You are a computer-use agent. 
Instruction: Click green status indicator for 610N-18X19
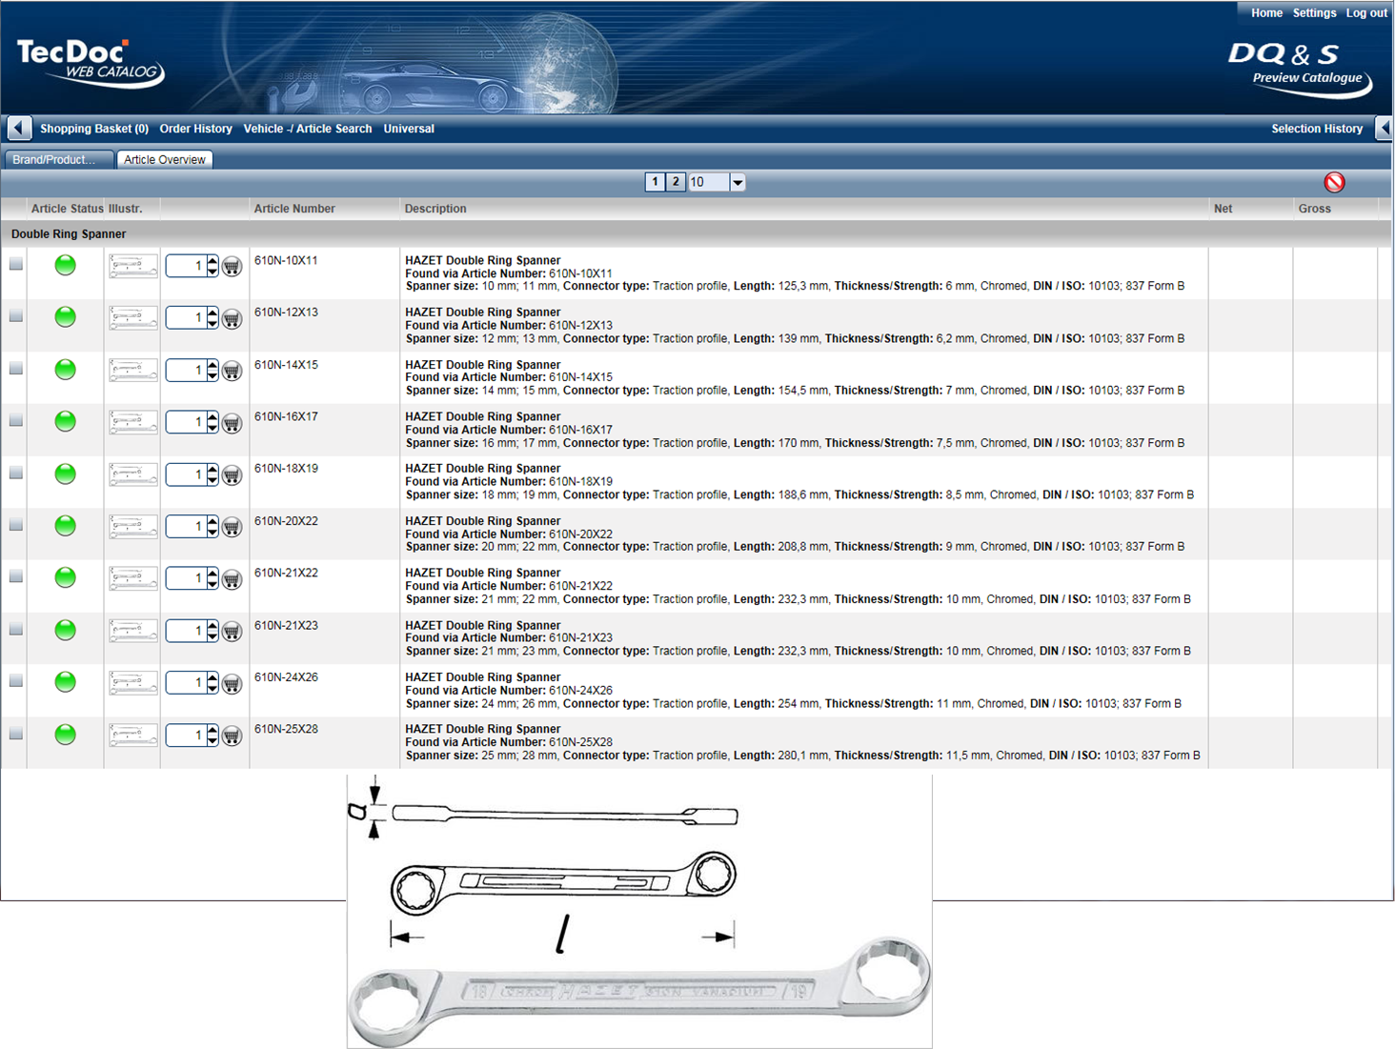tap(65, 474)
